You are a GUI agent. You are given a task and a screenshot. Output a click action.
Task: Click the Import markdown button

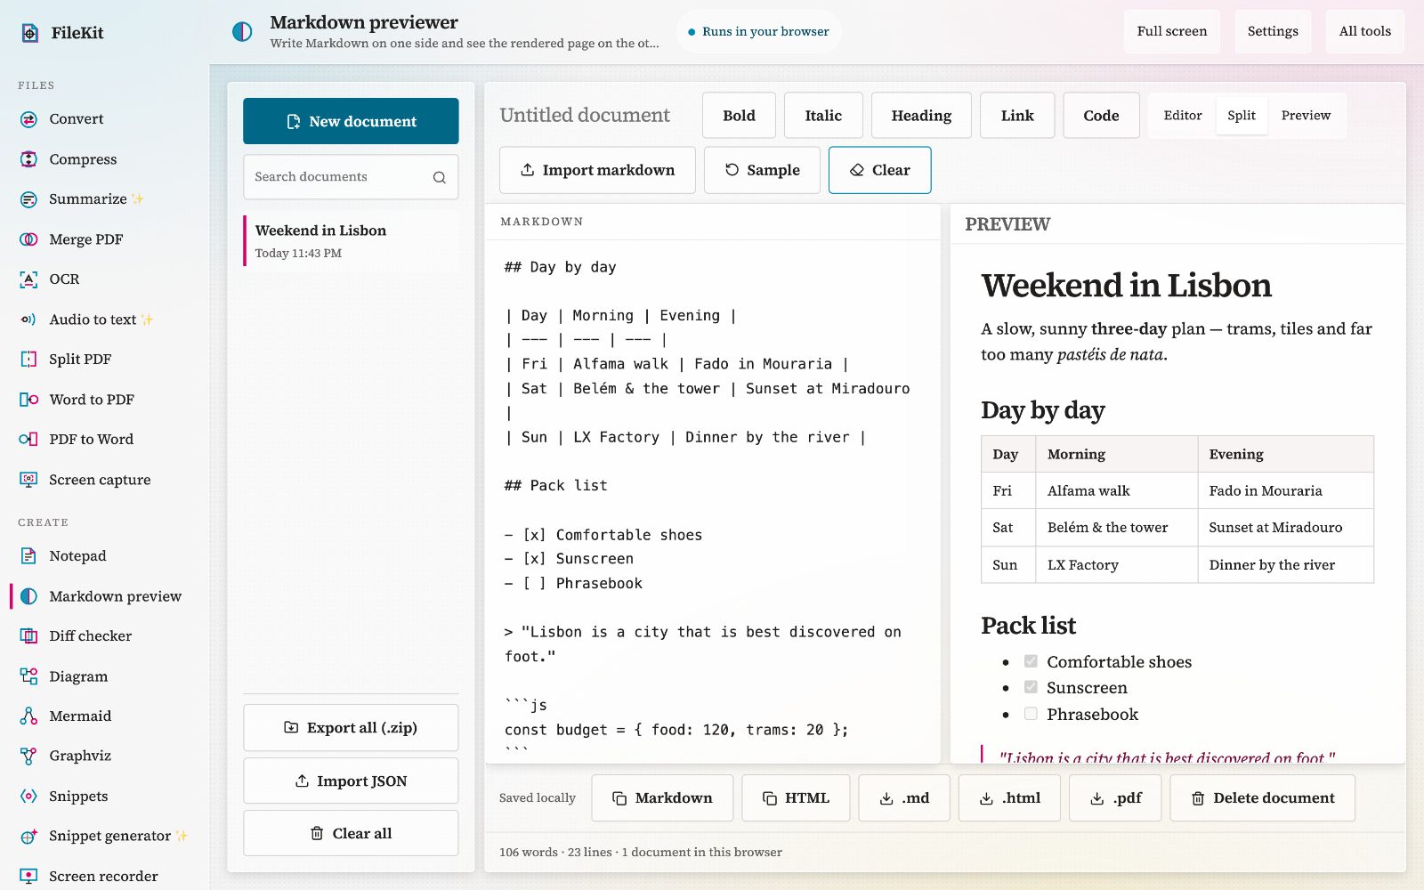click(597, 170)
